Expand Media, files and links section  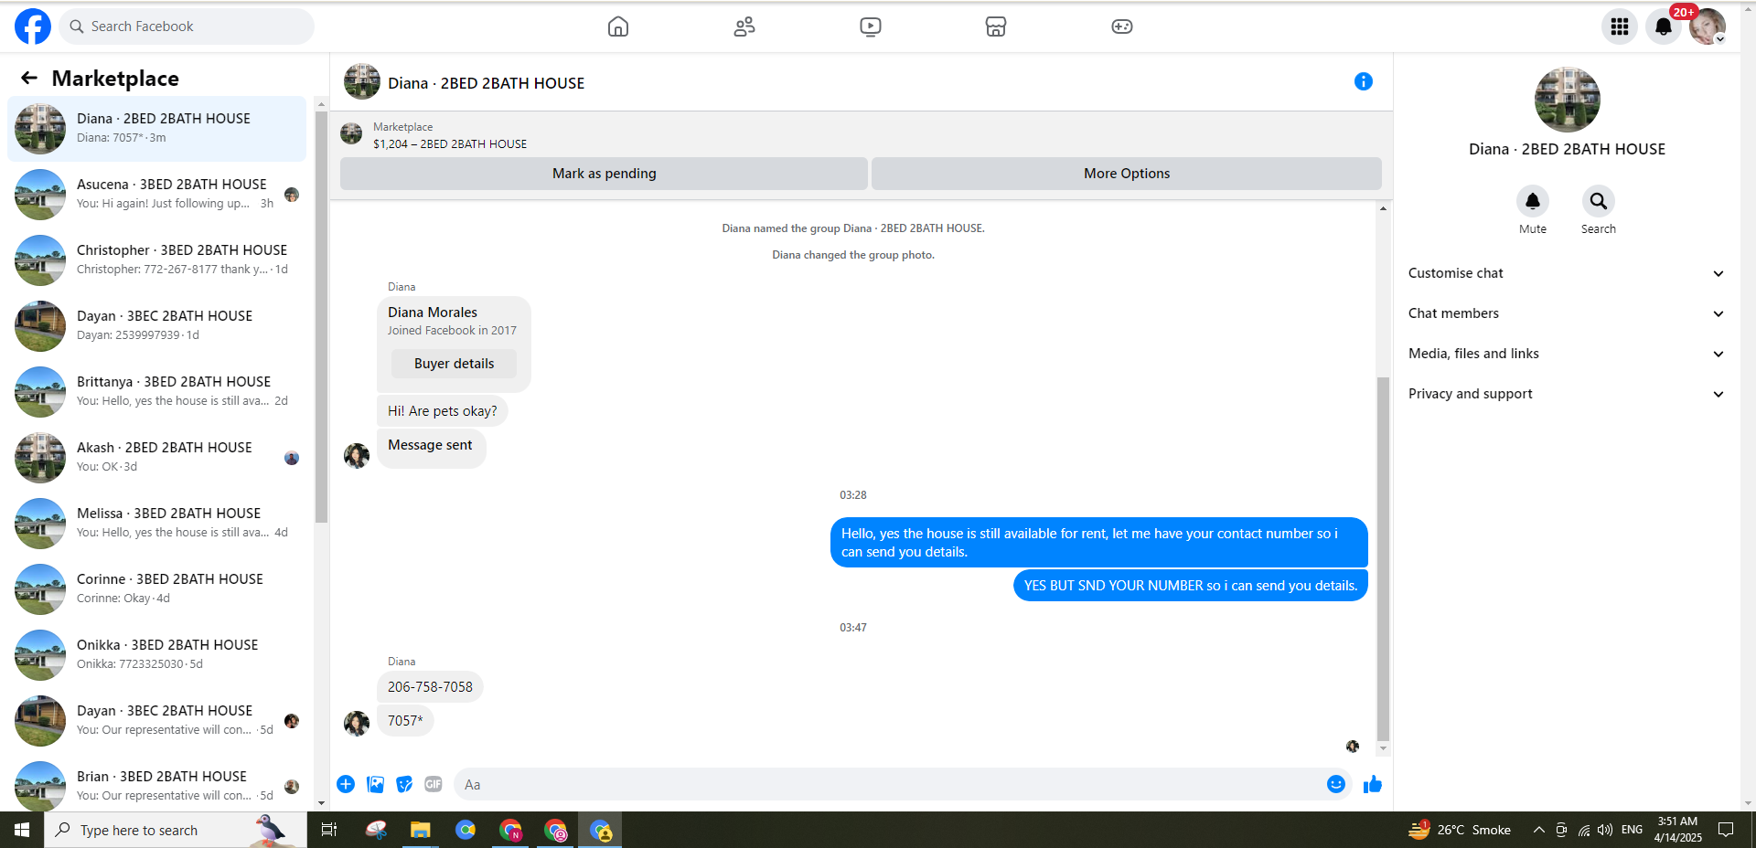click(x=1567, y=354)
